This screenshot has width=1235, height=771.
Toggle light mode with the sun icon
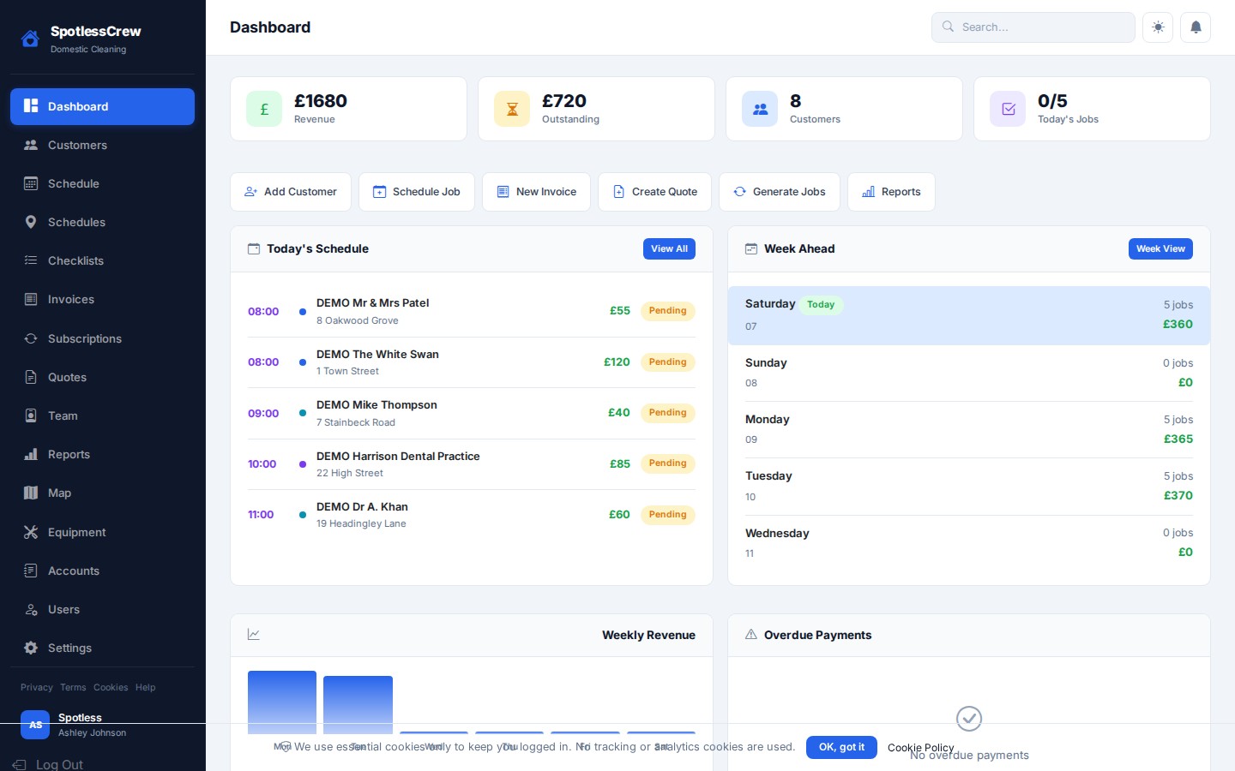point(1158,27)
